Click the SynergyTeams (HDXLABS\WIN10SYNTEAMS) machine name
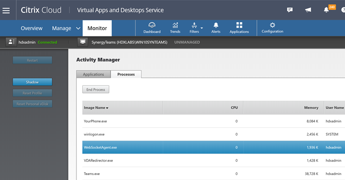 pyautogui.click(x=129, y=42)
